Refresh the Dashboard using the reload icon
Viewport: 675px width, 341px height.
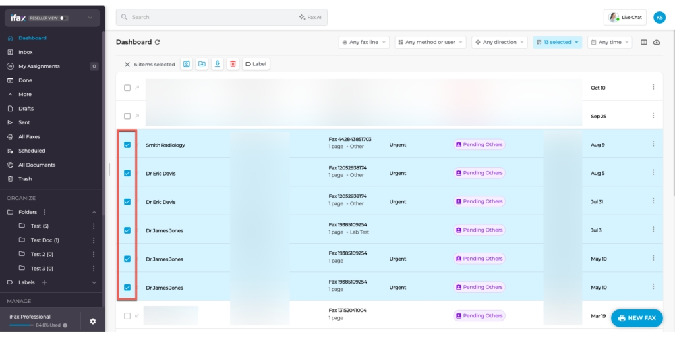point(157,42)
